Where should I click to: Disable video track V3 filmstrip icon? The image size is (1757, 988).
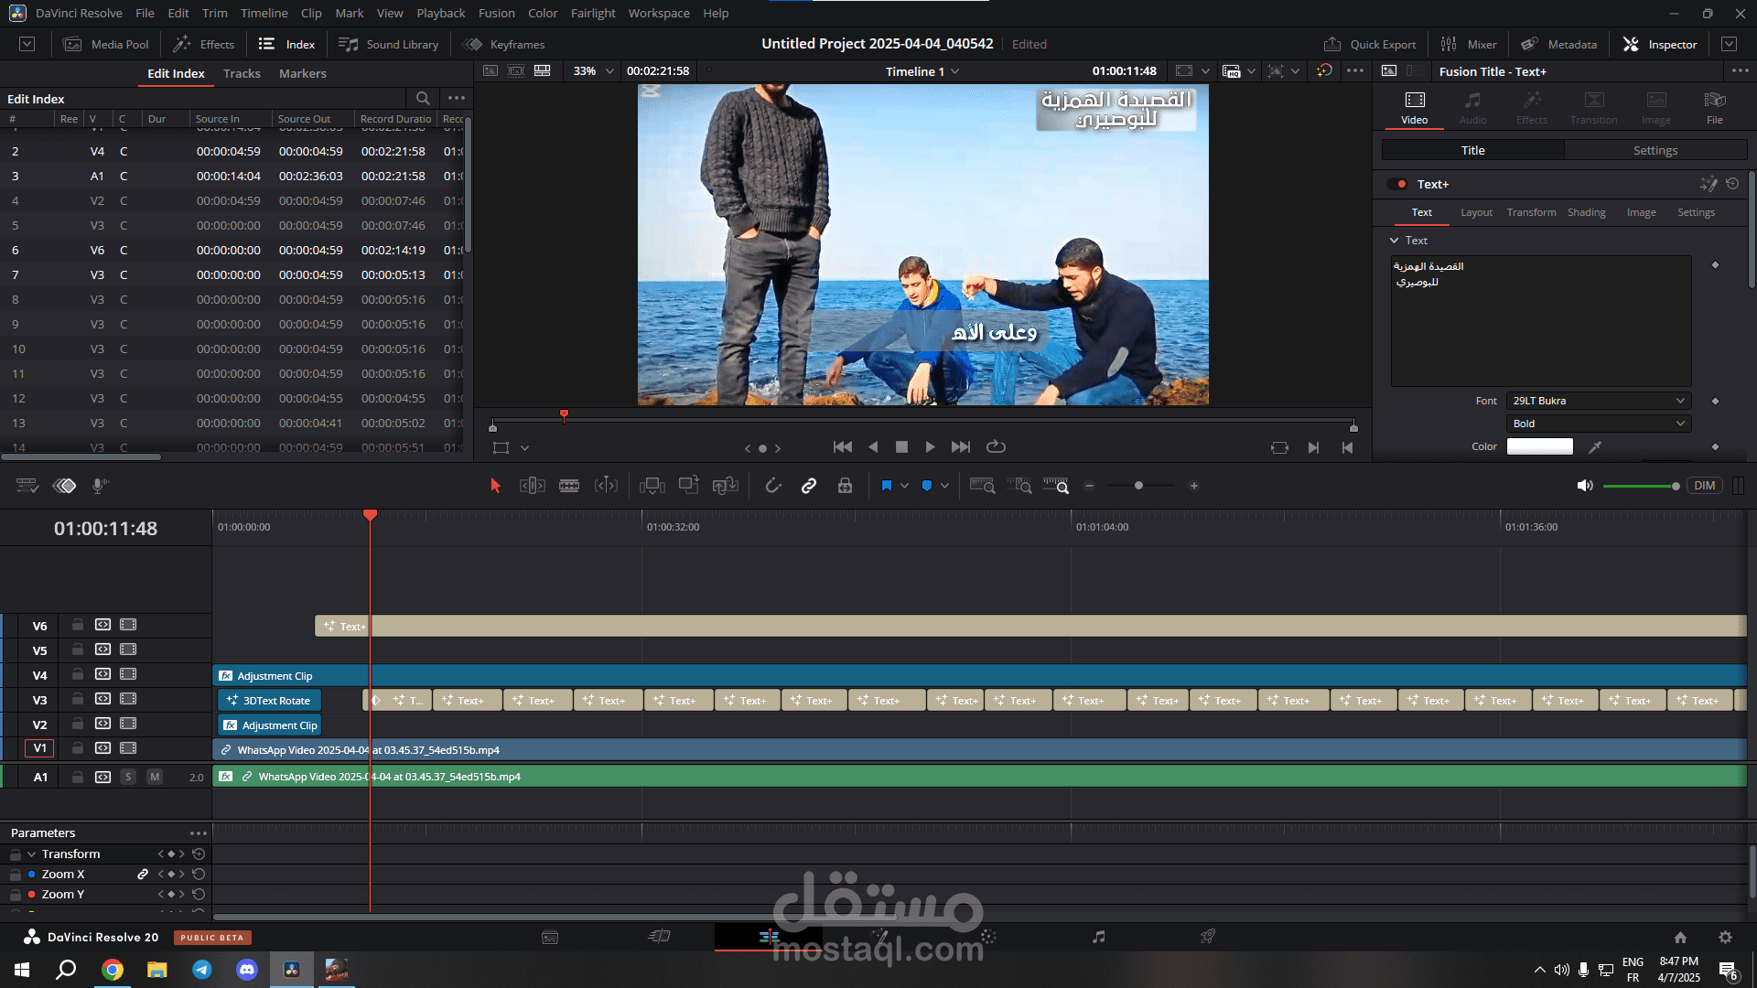[x=128, y=699]
